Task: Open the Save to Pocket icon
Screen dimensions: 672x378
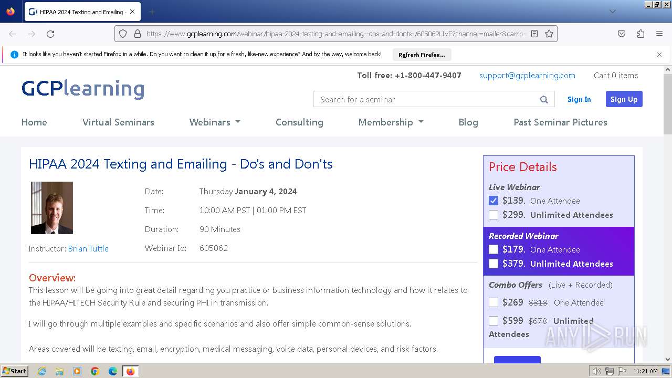Action: [x=622, y=34]
